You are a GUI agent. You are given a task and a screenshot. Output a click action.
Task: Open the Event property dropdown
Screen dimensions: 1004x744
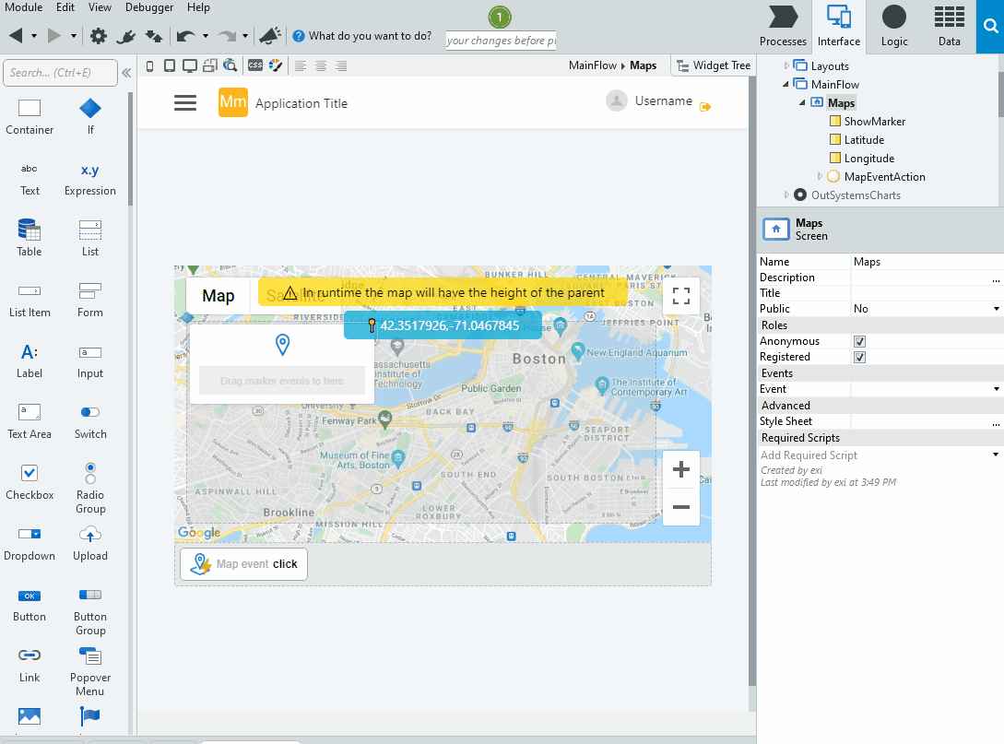(x=997, y=389)
